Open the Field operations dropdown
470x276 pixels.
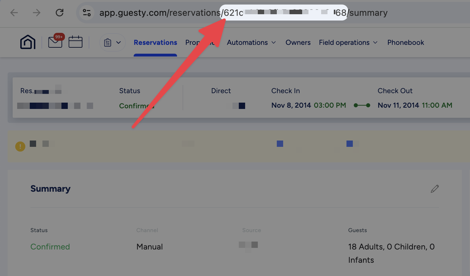348,43
